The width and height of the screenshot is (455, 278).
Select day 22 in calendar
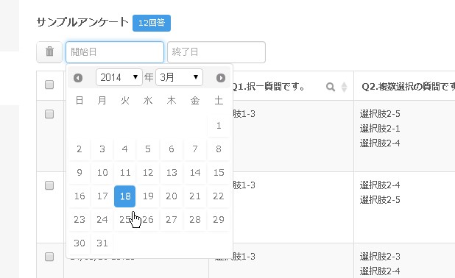(219, 196)
